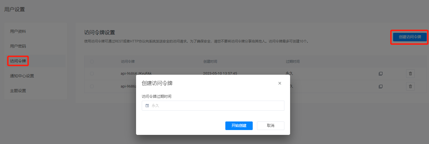Delete the api-9686KJKvuFAk token
This screenshot has width=429, height=144.
coord(410,74)
